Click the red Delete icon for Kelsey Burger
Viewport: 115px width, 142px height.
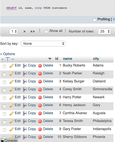[x=40, y=82]
